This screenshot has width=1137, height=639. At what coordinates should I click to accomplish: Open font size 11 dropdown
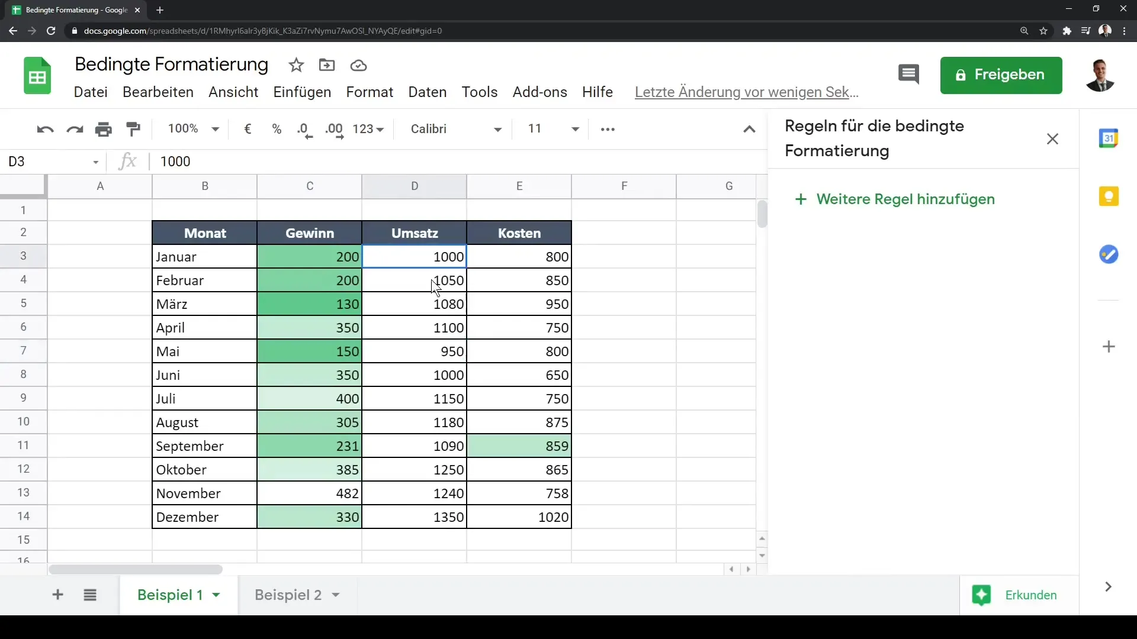click(x=553, y=129)
